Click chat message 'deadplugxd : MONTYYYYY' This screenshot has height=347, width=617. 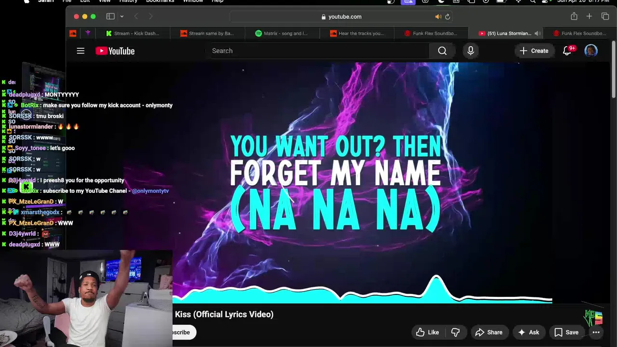pos(44,94)
